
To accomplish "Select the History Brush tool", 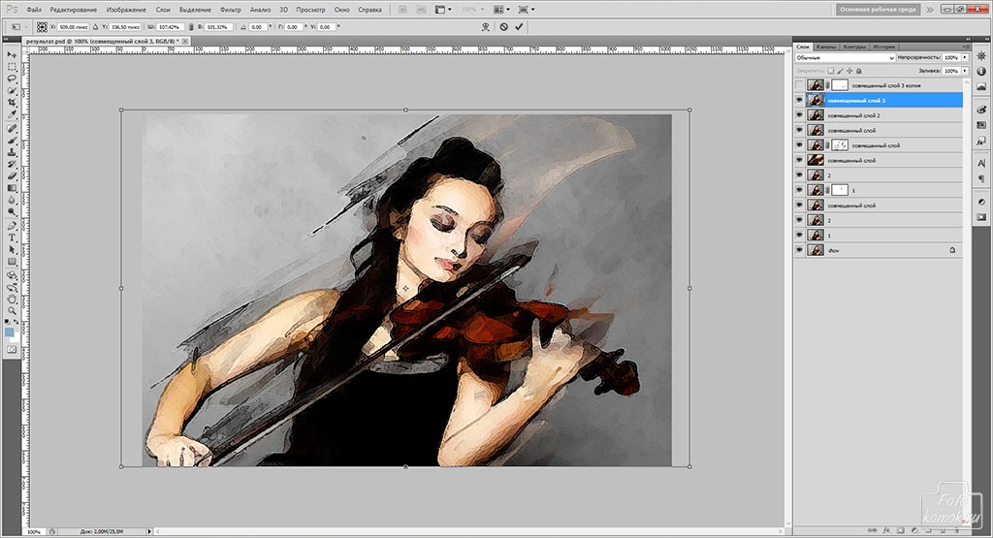I will [12, 165].
